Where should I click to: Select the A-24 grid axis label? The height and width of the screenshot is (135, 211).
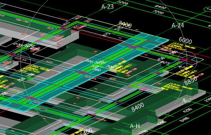pyautogui.click(x=178, y=25)
